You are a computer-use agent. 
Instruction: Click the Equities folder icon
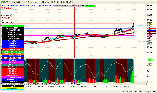click(x=13, y=2)
